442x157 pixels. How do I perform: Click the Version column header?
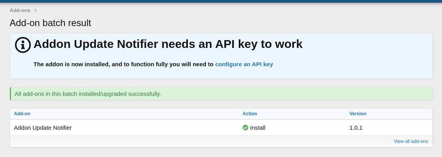[x=358, y=114]
